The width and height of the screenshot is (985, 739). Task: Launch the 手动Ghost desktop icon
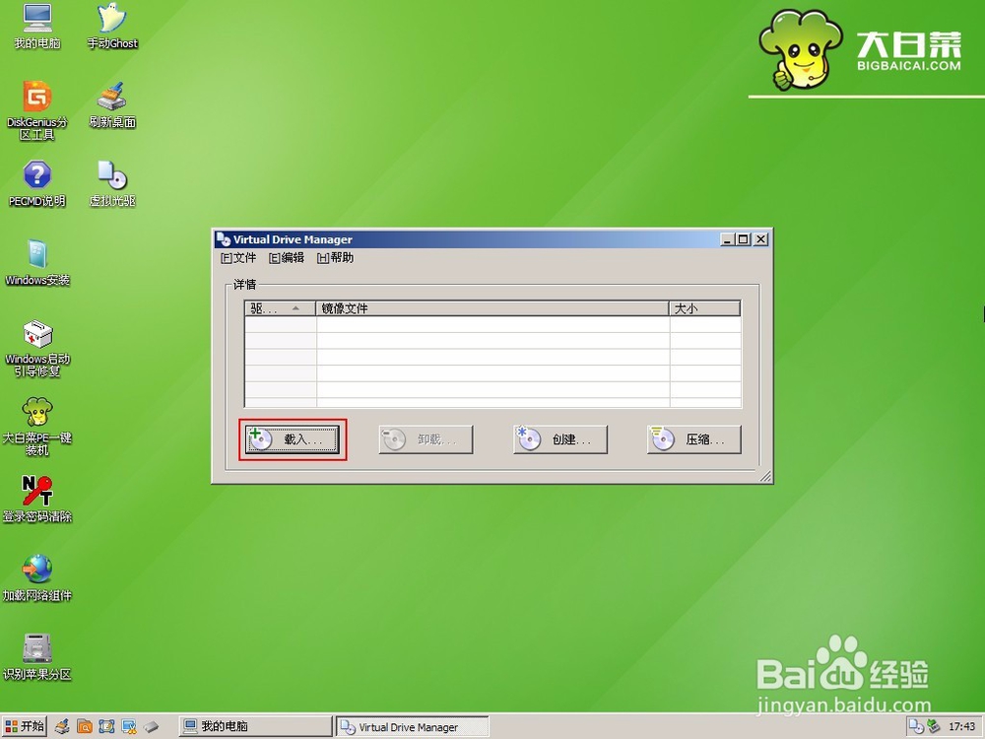[x=112, y=27]
